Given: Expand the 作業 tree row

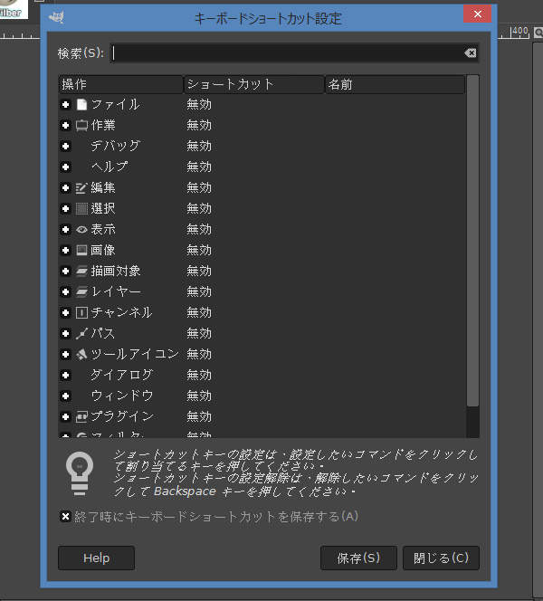Looking at the screenshot, I should [x=65, y=125].
